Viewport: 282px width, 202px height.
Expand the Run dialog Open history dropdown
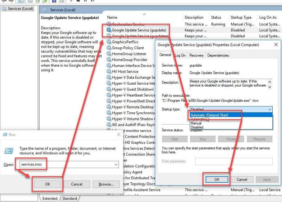(x=116, y=165)
